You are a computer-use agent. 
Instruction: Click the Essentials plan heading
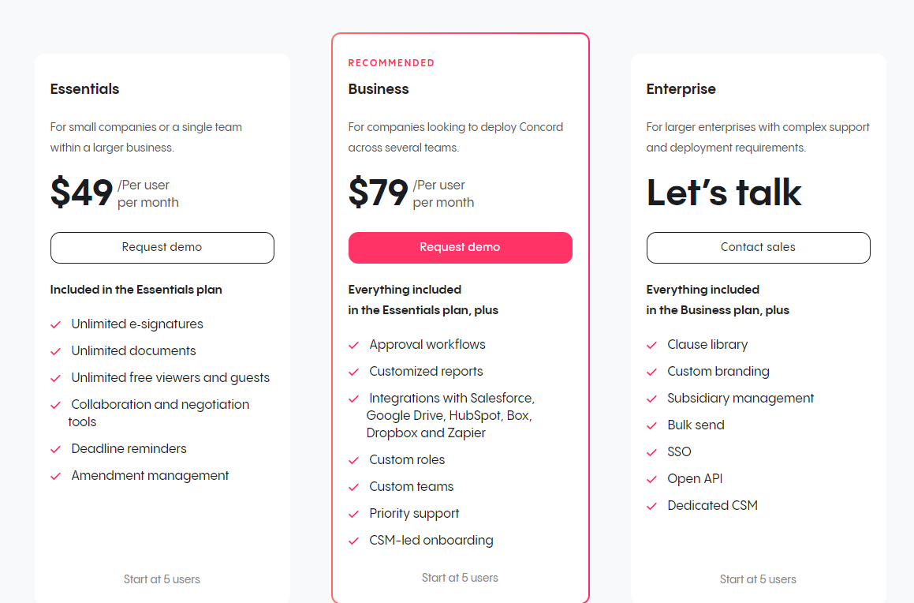point(84,89)
